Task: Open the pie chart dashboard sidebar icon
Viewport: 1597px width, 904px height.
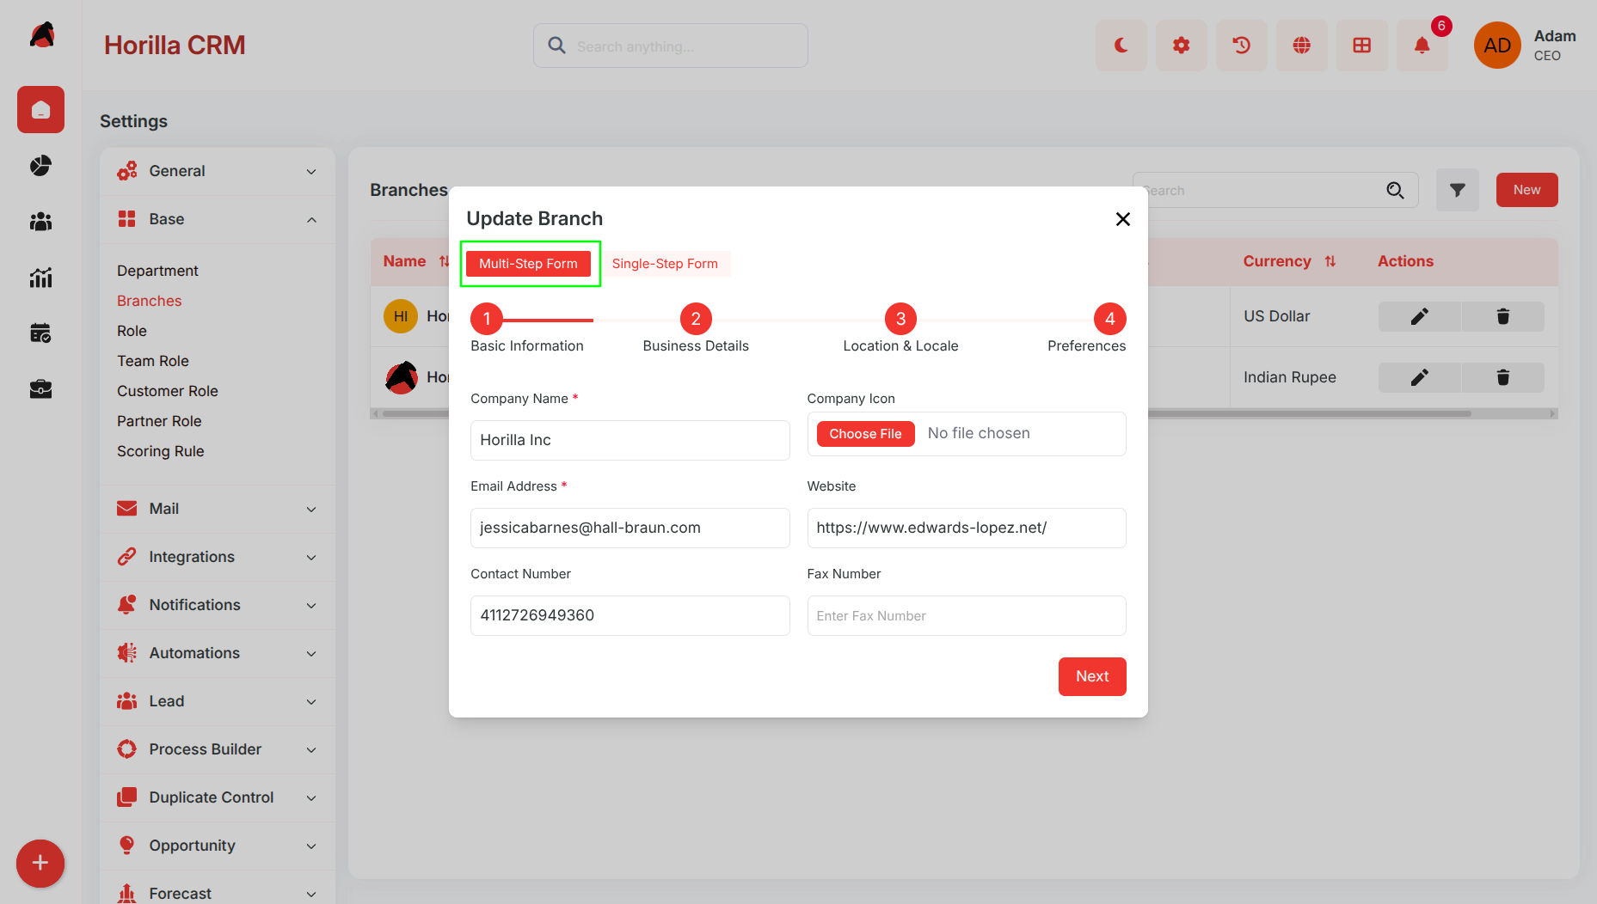Action: 40,165
